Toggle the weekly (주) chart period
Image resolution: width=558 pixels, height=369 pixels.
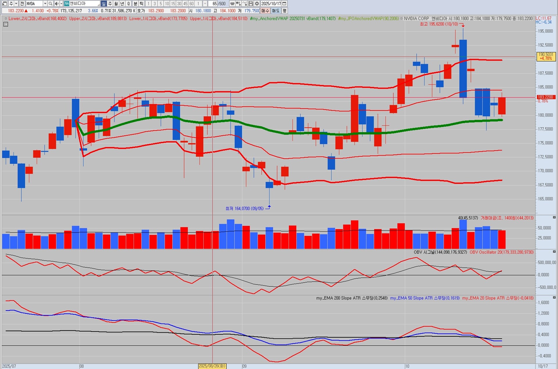click(x=110, y=3)
